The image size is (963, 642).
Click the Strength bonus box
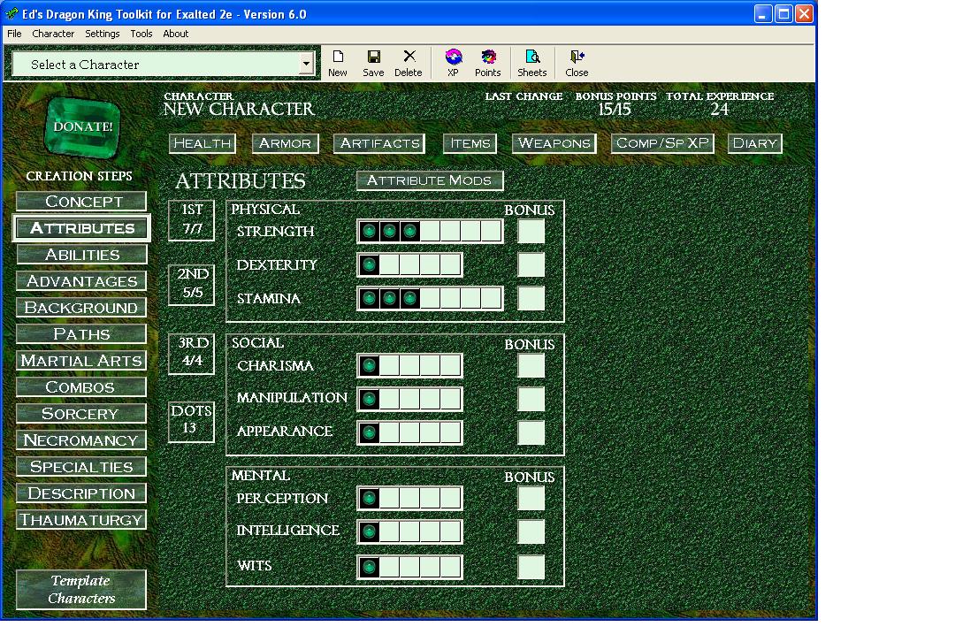point(531,232)
